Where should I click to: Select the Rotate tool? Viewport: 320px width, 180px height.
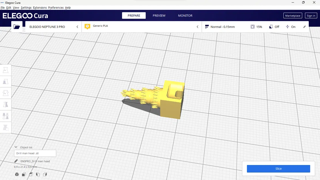pyautogui.click(x=5, y=93)
